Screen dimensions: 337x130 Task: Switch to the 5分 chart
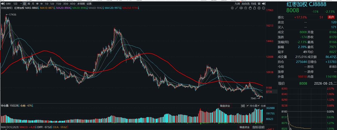pos(53,4)
